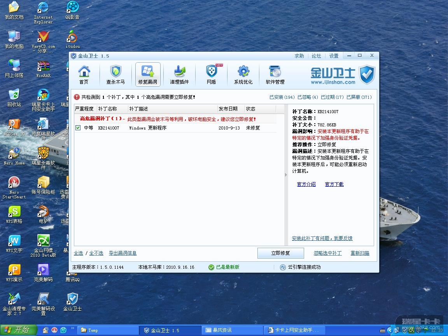The image size is (448, 336).
Task: Open WinRAR desktop icon
Action: click(x=43, y=68)
